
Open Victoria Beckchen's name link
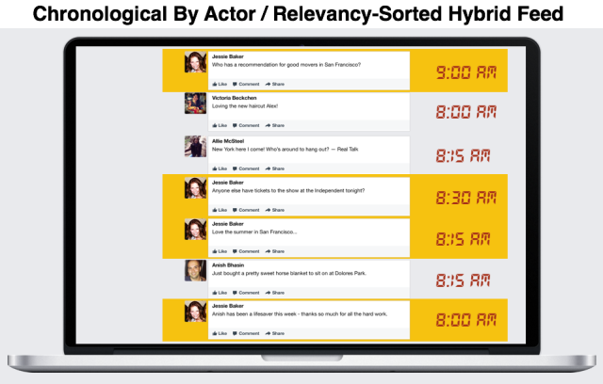(235, 98)
